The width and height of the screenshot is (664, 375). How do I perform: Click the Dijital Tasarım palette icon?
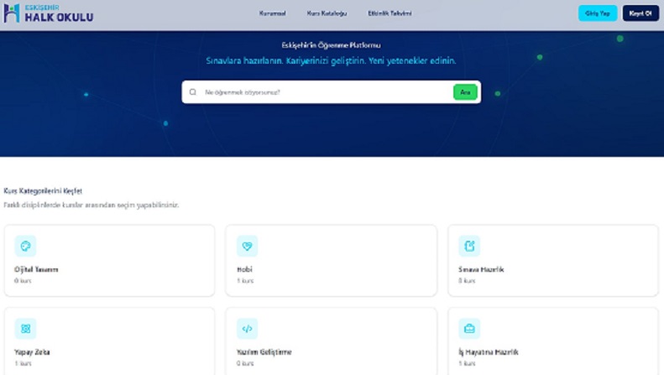26,246
